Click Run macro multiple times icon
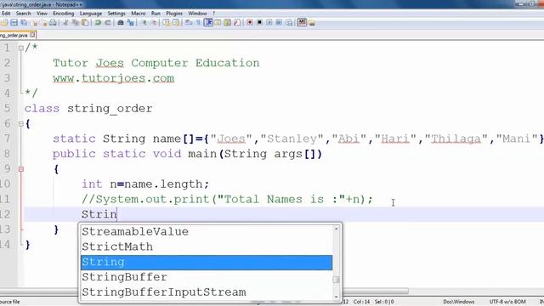Image resolution: width=544 pixels, height=306 pixels. click(279, 23)
